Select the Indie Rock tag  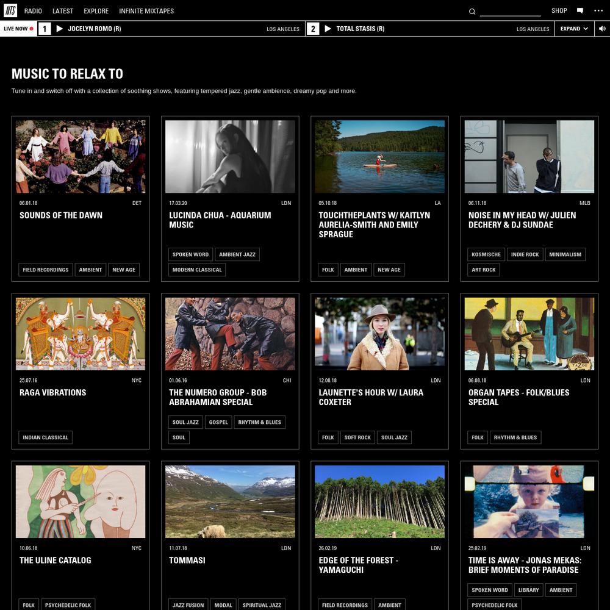(525, 254)
